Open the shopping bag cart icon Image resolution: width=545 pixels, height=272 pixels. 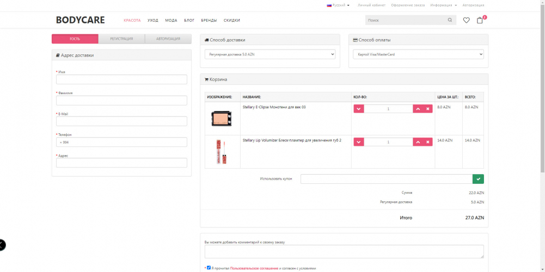point(480,20)
